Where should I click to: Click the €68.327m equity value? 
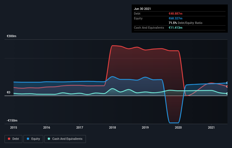pyautogui.click(x=175, y=18)
